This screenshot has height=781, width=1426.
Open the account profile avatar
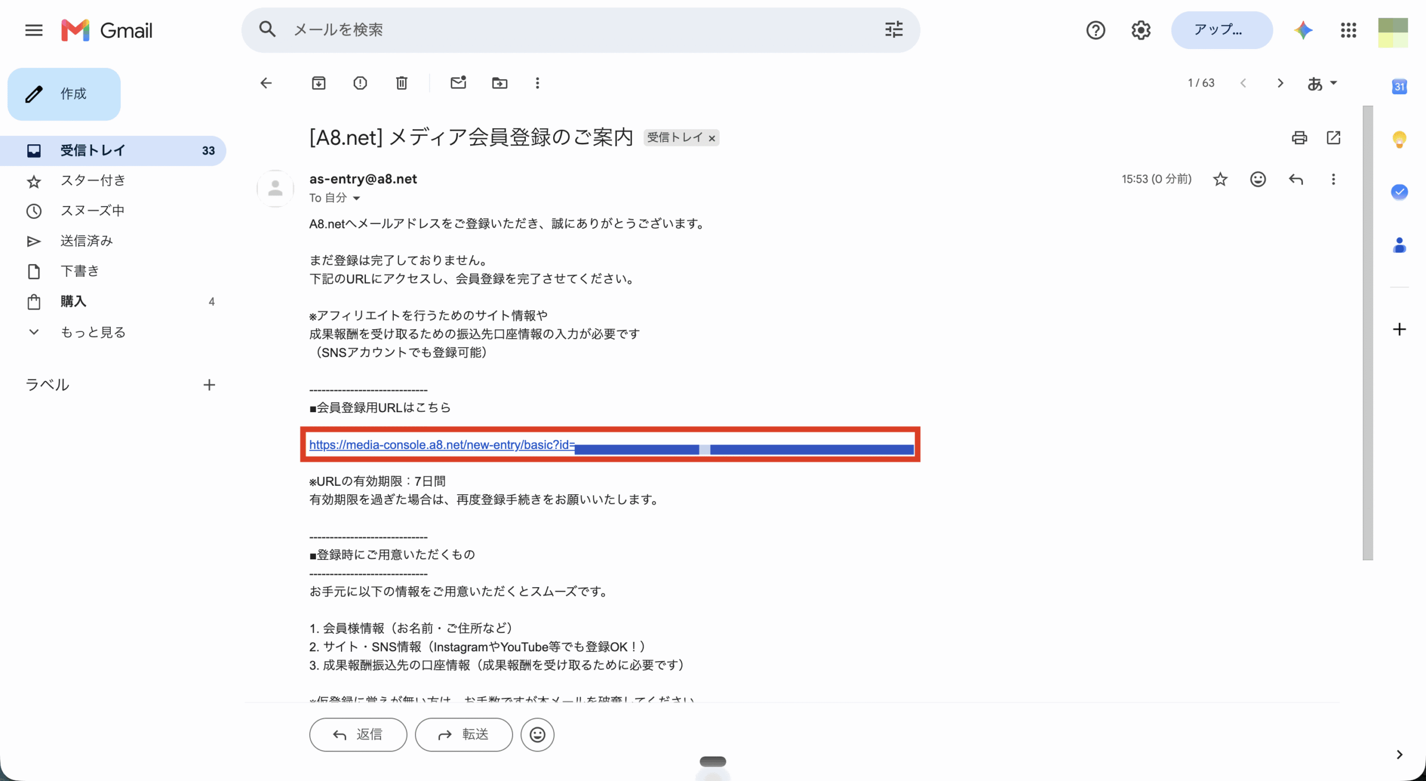pyautogui.click(x=1393, y=32)
